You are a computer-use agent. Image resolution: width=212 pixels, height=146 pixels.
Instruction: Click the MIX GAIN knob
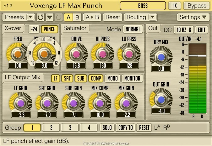click(x=126, y=103)
